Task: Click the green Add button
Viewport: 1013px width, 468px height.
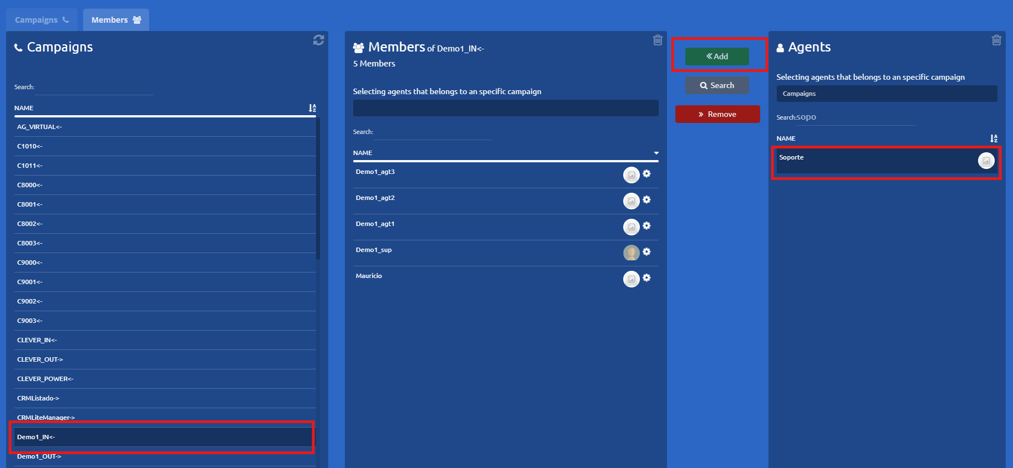Action: tap(717, 56)
